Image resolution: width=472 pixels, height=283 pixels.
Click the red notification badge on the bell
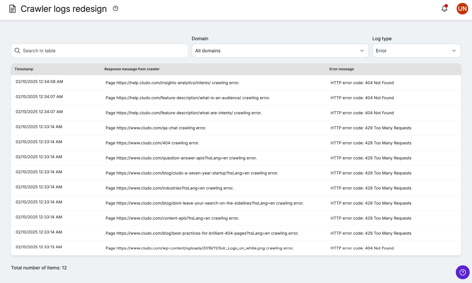pyautogui.click(x=447, y=5)
